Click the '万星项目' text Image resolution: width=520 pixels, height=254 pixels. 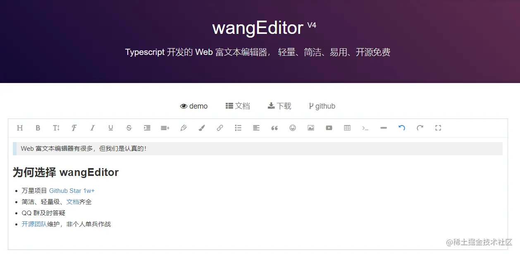coord(34,191)
